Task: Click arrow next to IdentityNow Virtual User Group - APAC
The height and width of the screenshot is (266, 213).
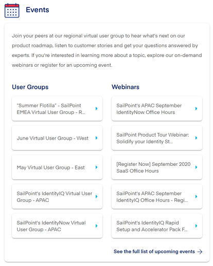Action: [x=97, y=226]
